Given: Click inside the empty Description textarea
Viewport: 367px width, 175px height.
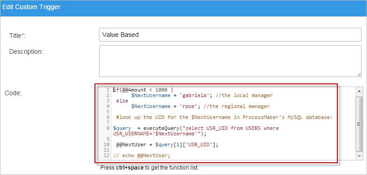Looking at the screenshot, I should click(230, 61).
